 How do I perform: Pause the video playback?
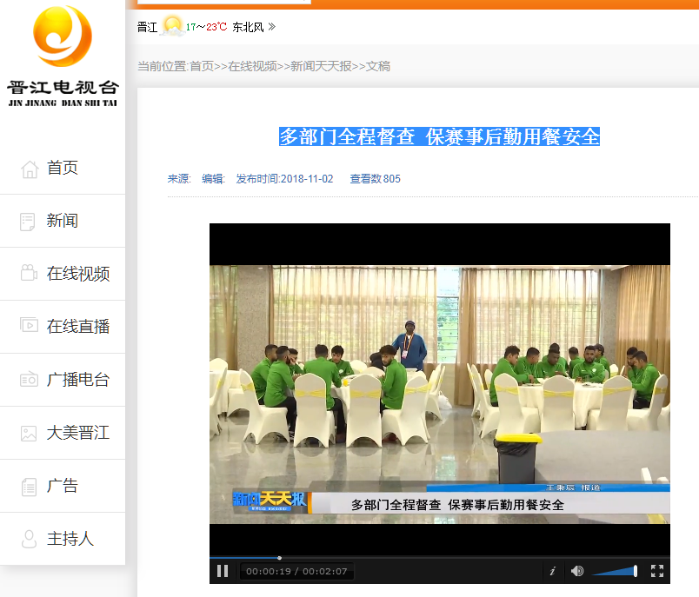[223, 571]
